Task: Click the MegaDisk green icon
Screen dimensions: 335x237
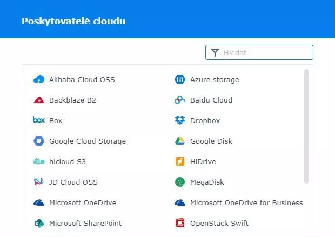Action: (x=180, y=182)
